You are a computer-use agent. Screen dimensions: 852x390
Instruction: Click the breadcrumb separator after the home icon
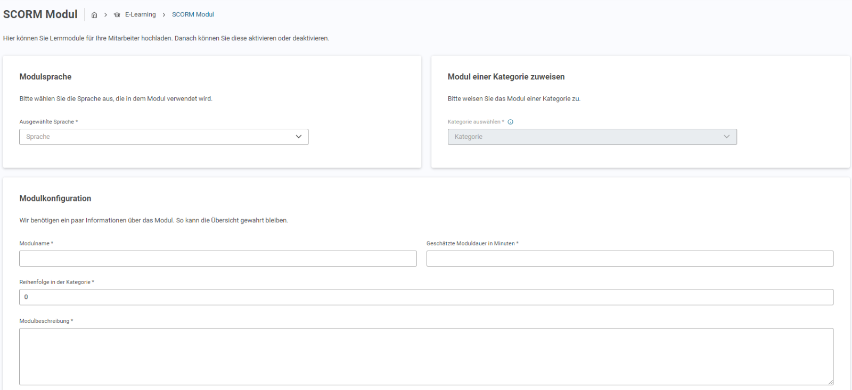point(105,15)
